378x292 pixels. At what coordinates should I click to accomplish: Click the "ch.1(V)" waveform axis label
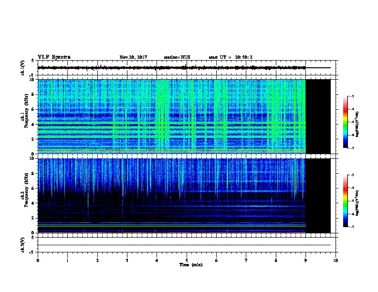click(x=23, y=68)
